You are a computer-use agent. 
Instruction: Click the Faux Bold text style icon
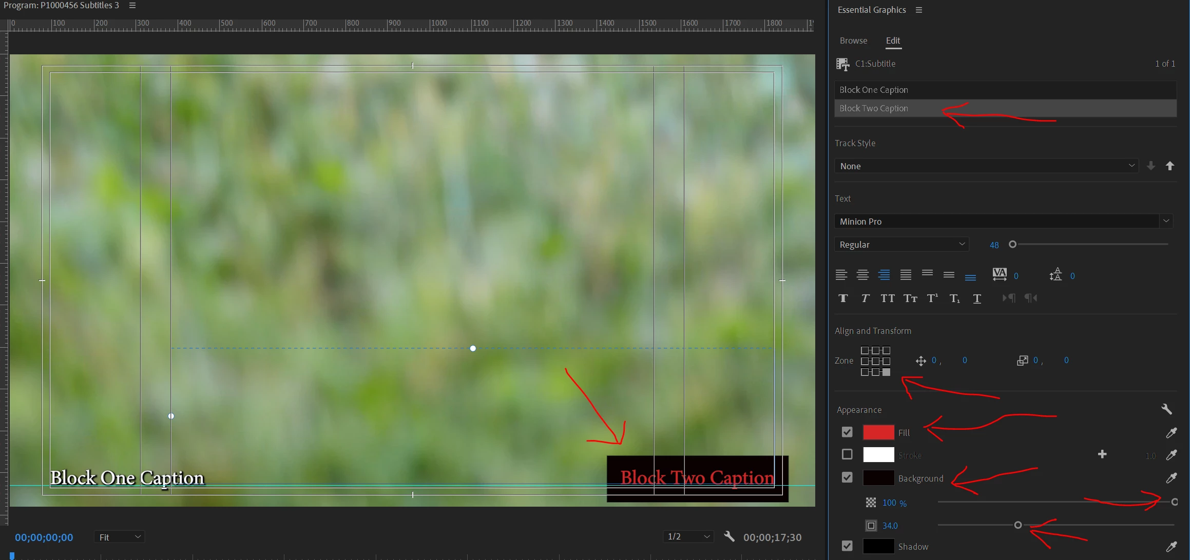[x=843, y=298]
